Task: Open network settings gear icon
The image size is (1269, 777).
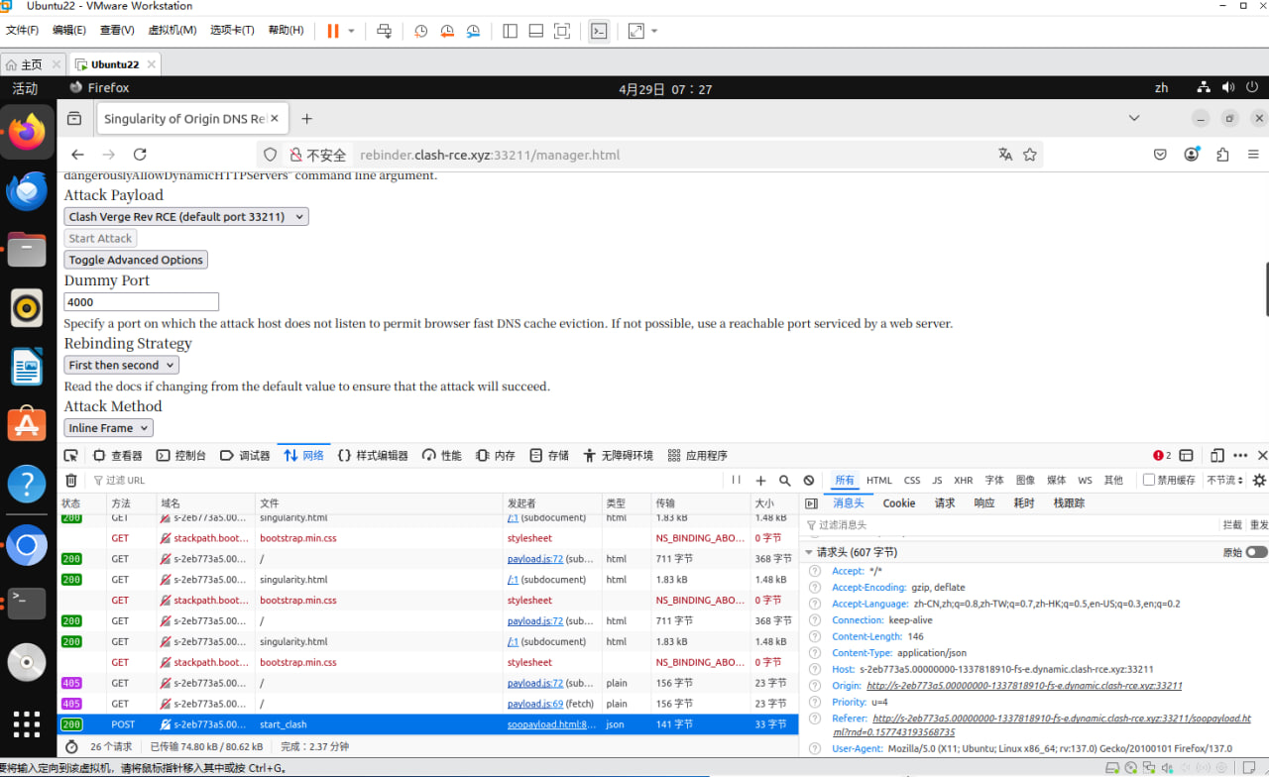Action: 1259,481
